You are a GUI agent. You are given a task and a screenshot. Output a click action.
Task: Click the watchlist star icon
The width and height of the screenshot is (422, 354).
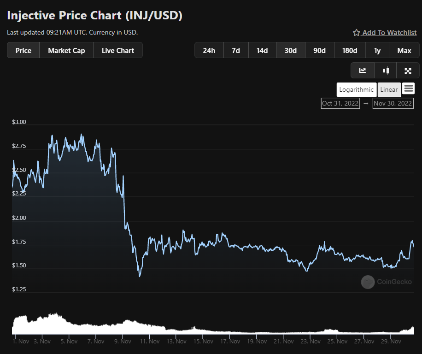point(356,33)
